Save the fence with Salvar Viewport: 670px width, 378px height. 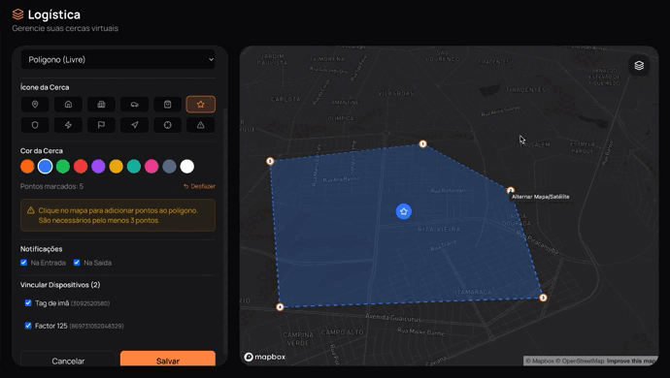click(168, 360)
